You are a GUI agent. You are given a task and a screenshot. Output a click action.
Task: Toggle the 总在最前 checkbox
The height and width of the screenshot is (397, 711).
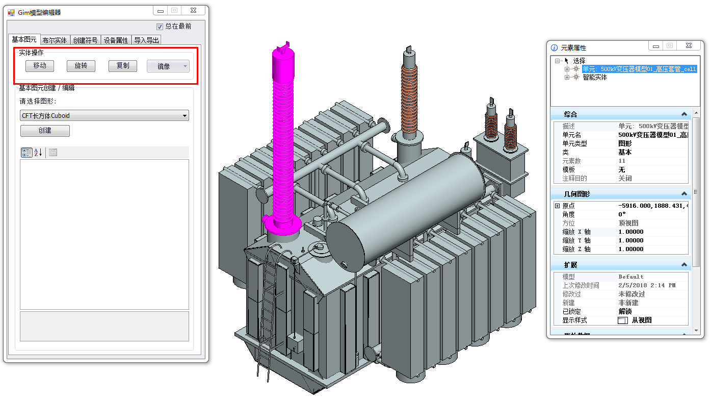[160, 27]
